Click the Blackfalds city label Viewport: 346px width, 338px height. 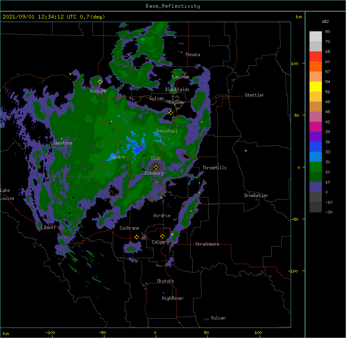click(177, 90)
